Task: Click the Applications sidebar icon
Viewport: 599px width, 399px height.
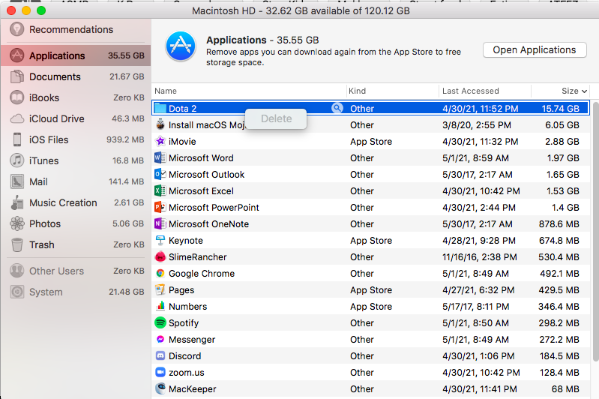Action: click(16, 55)
